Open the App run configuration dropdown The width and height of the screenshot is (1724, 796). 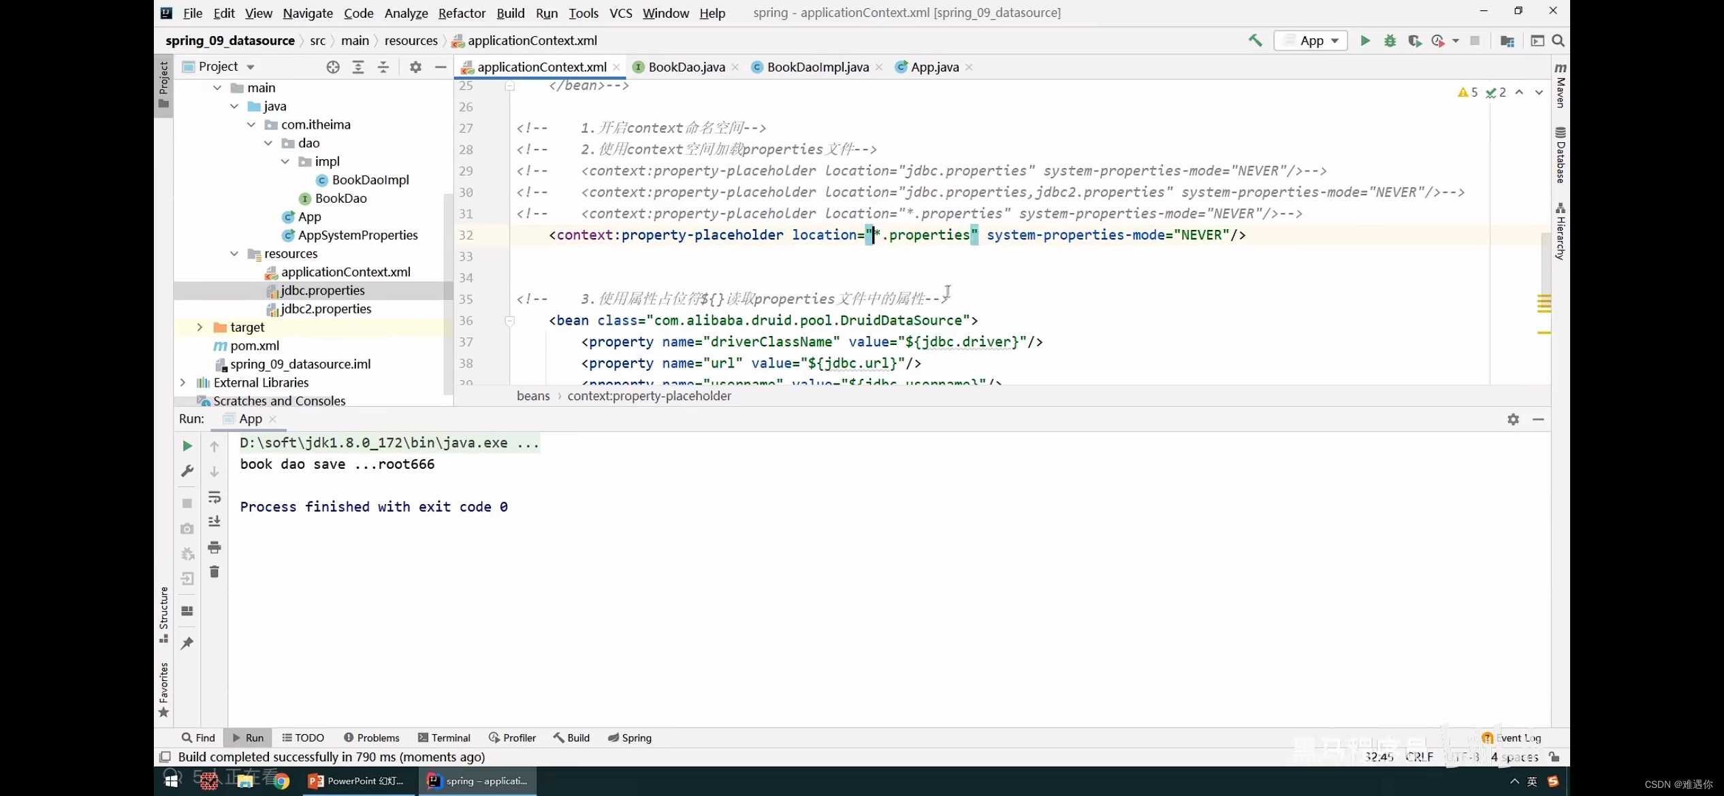1311,41
